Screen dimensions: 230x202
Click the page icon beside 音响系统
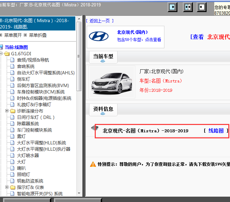tap(12, 66)
